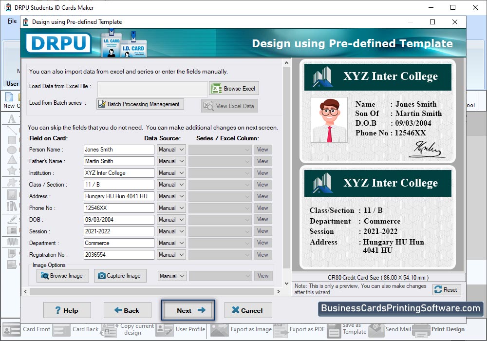Go Back to previous wizard step
Image resolution: width=487 pixels, height=341 pixels.
pos(127,310)
